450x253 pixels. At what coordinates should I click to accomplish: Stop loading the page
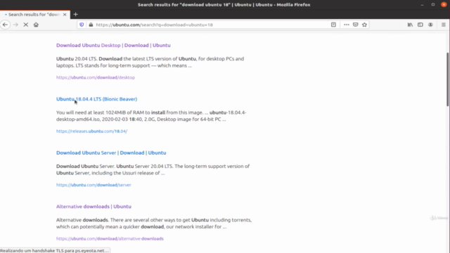26,25
